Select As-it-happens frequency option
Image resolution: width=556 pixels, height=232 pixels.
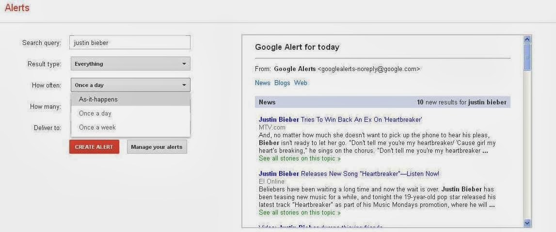pos(130,100)
